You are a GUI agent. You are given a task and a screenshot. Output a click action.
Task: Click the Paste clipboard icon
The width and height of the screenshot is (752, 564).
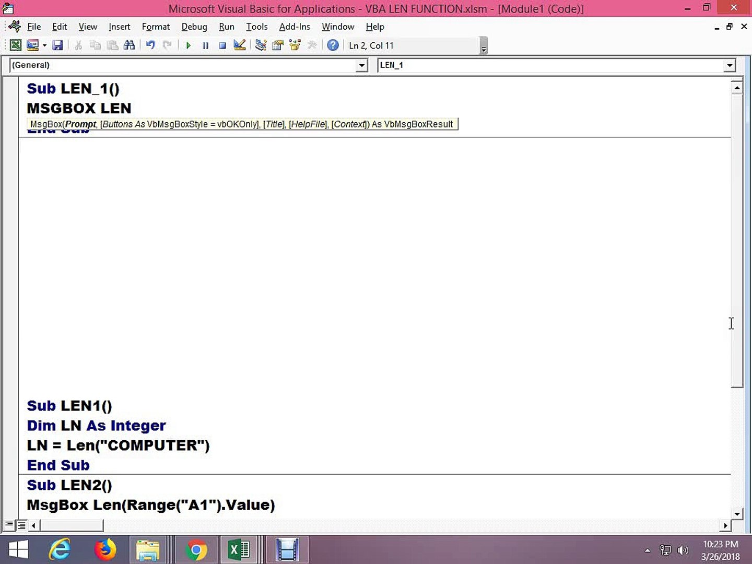pyautogui.click(x=112, y=45)
